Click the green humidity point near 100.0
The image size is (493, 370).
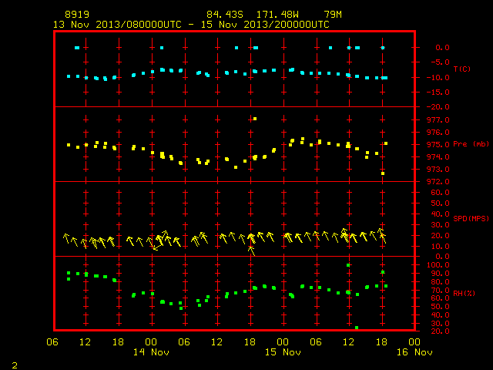(348, 265)
